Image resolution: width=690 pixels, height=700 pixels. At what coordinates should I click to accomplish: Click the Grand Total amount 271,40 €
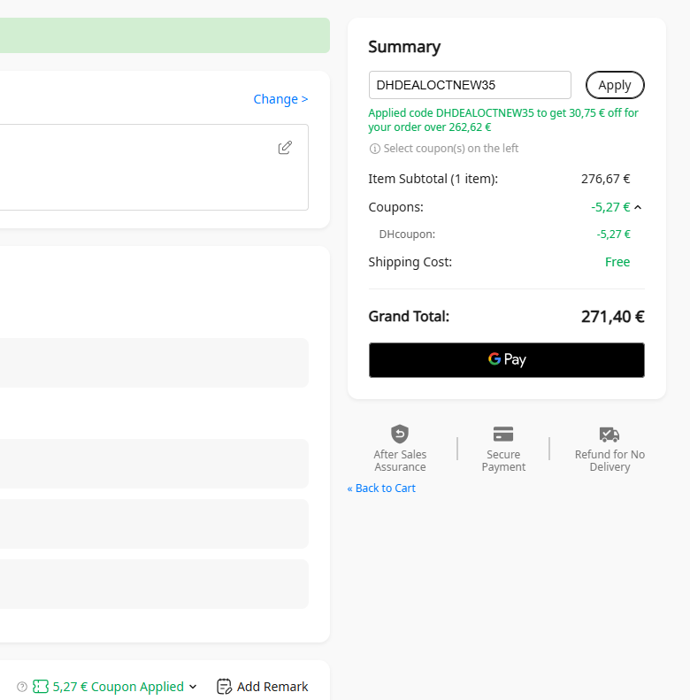[x=612, y=317]
